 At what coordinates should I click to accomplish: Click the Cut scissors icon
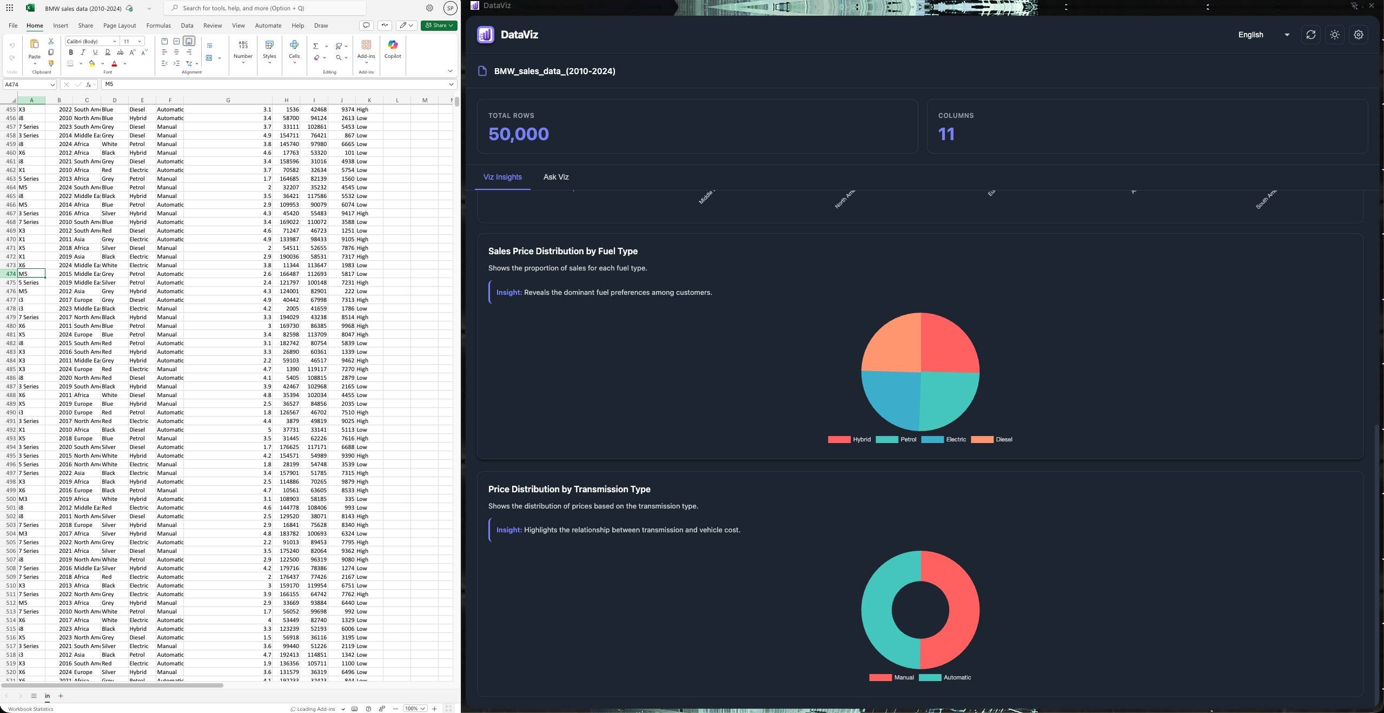click(51, 41)
